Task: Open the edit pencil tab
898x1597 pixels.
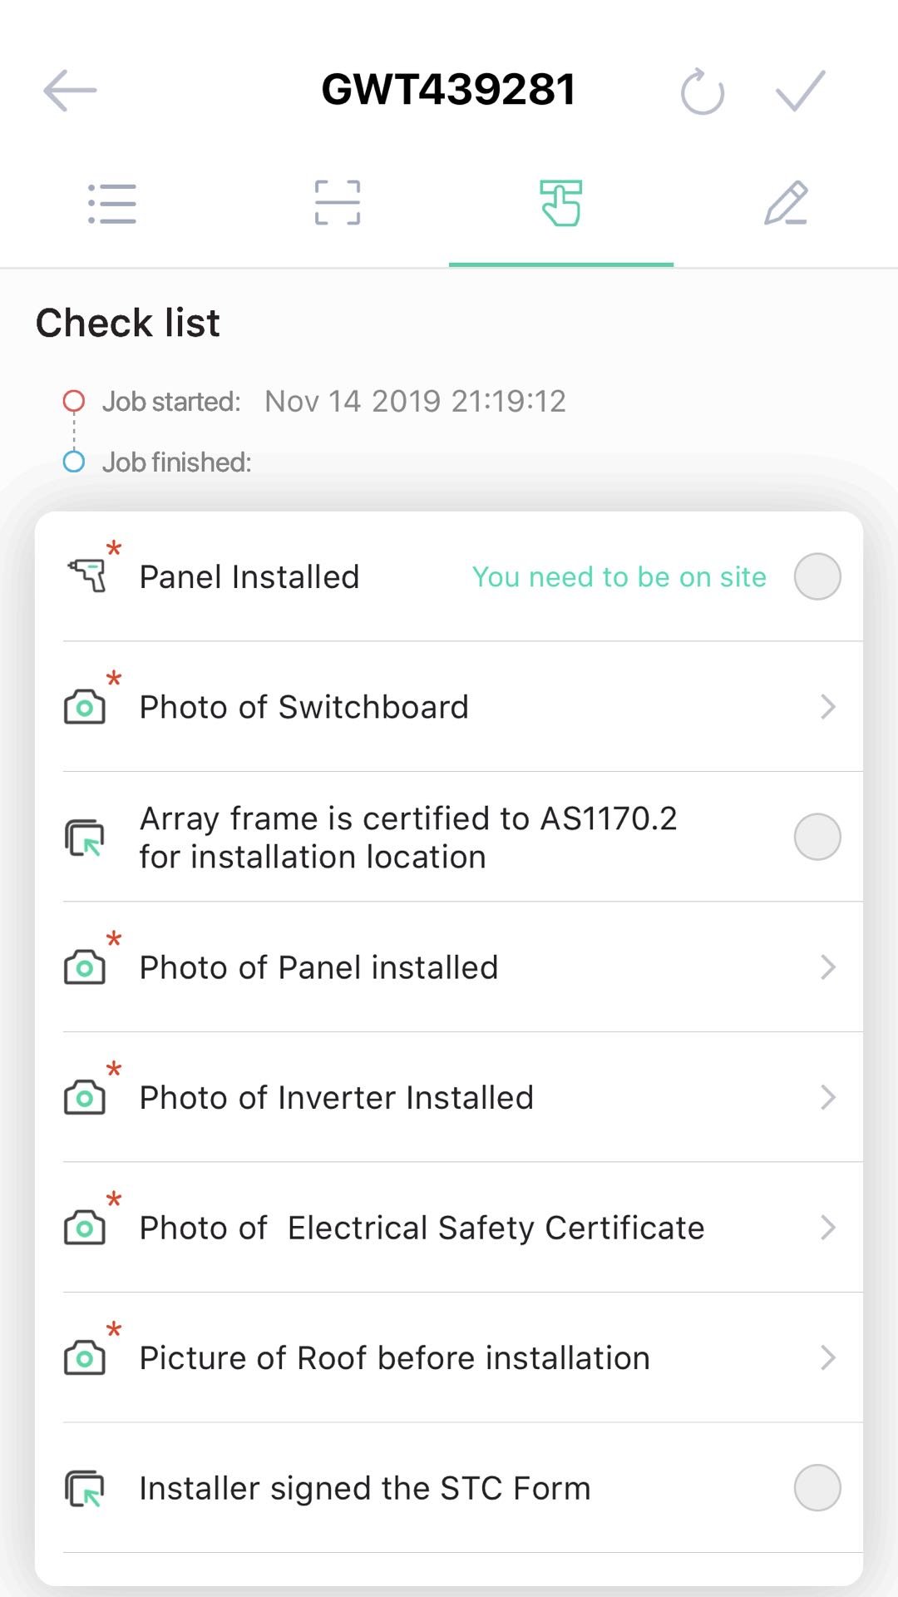Action: pyautogui.click(x=786, y=204)
